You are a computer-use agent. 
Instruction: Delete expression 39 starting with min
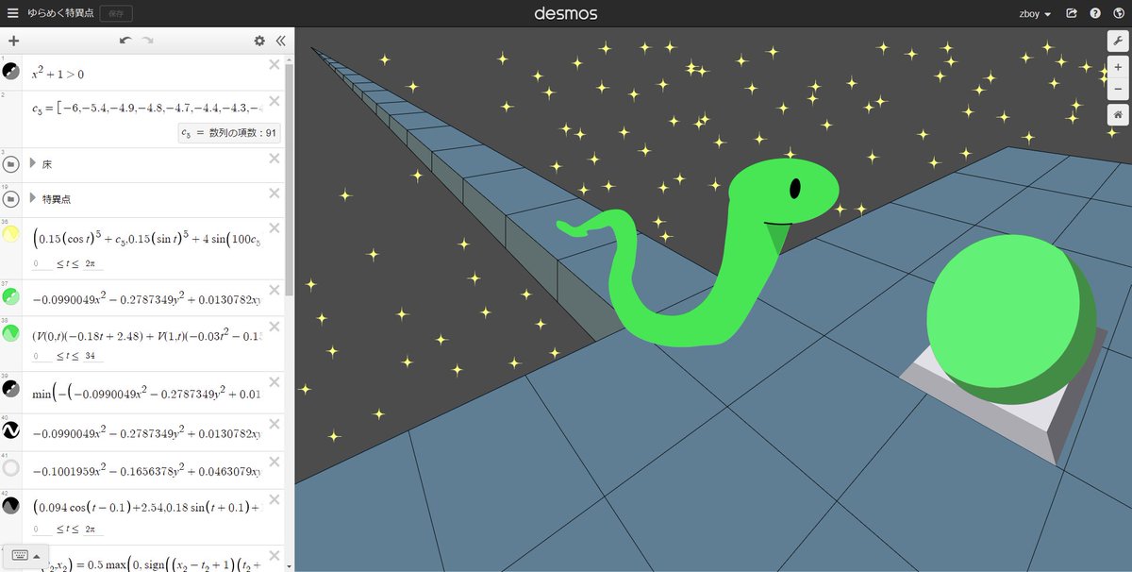click(275, 381)
